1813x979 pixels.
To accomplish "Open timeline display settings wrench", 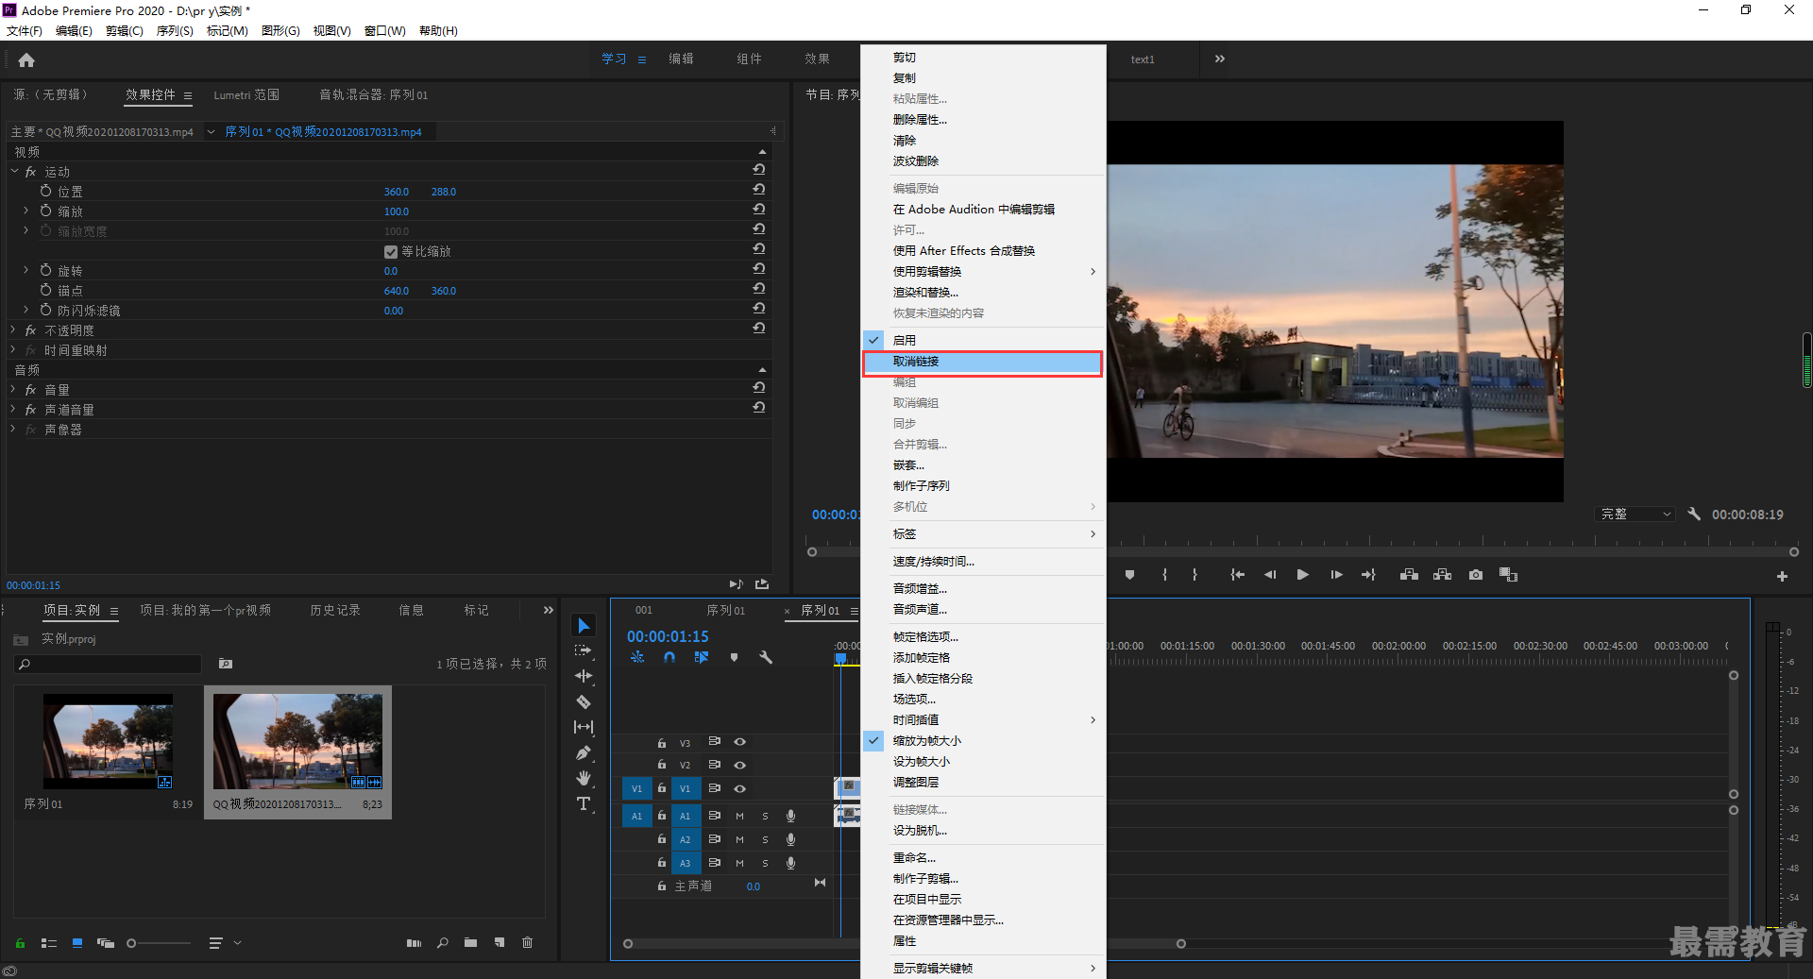I will (x=766, y=657).
